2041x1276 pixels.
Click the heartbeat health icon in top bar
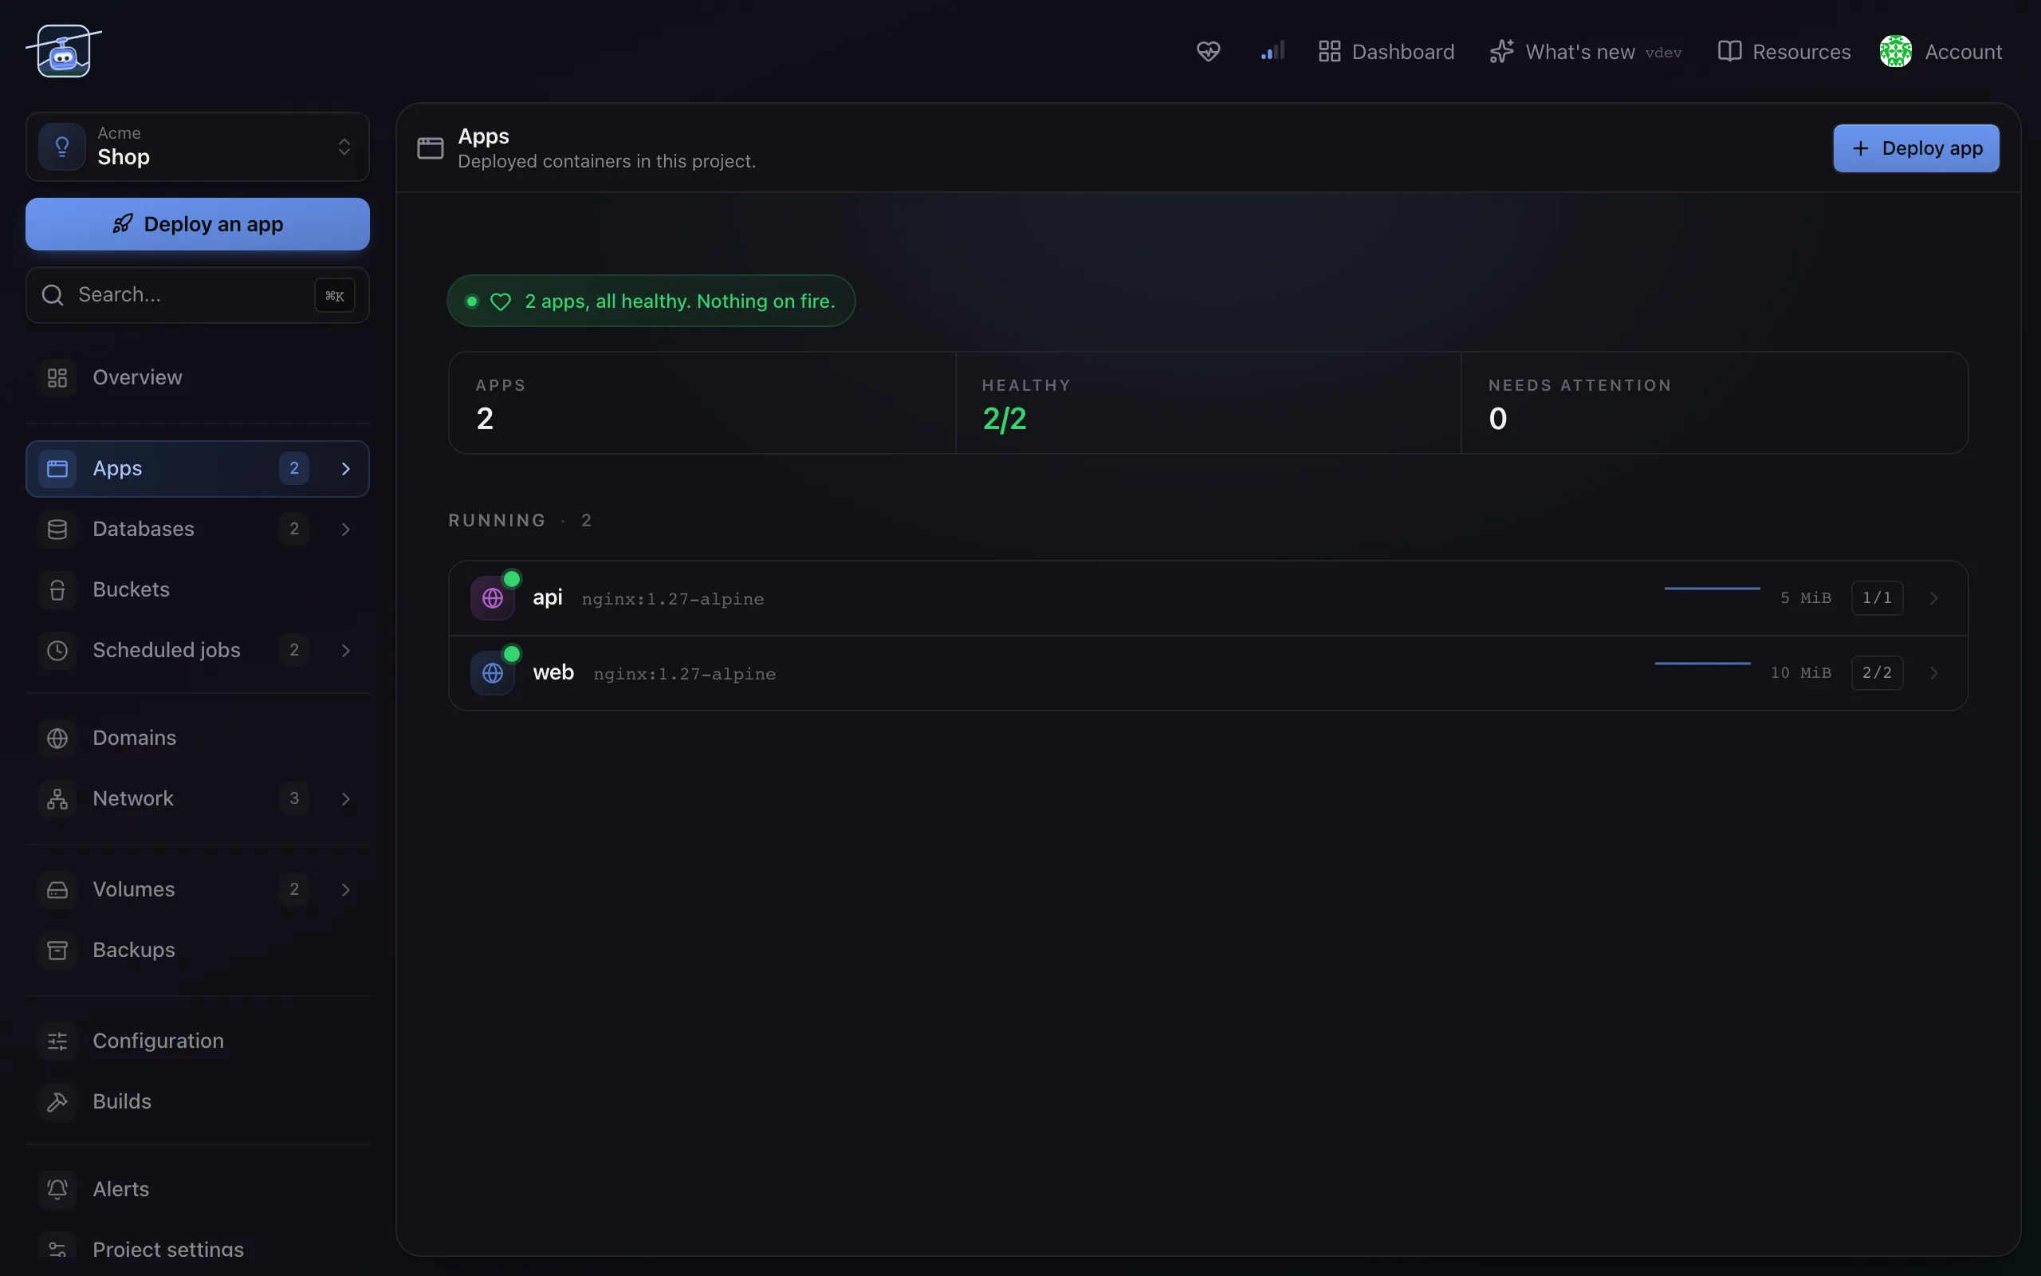click(1208, 52)
